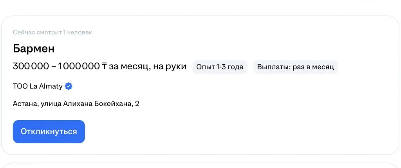Click the upper salary figure 1 000 000
401x168 pixels.
point(79,67)
